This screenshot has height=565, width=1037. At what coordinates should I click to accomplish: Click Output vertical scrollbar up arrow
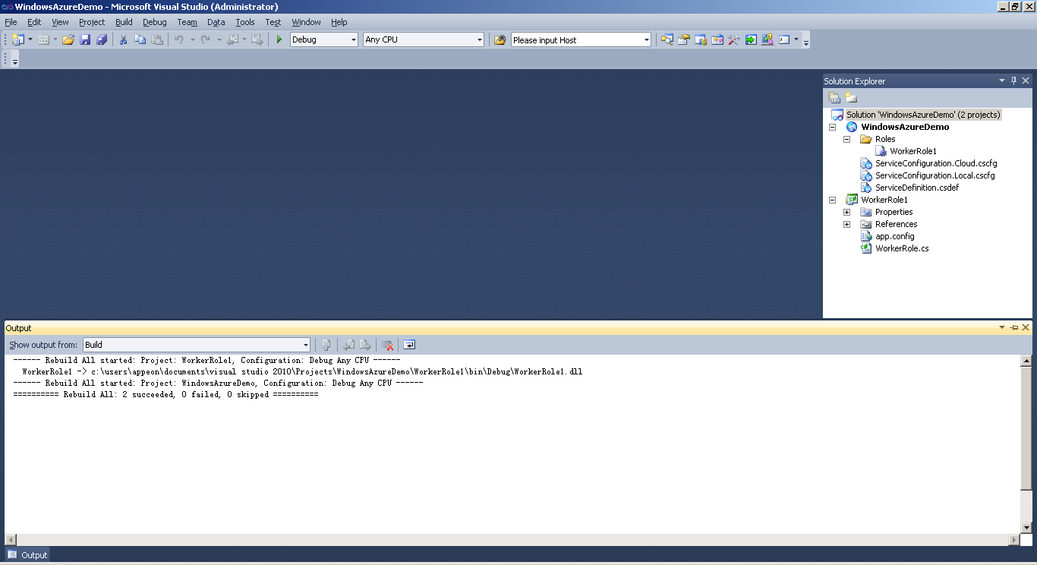click(x=1026, y=361)
